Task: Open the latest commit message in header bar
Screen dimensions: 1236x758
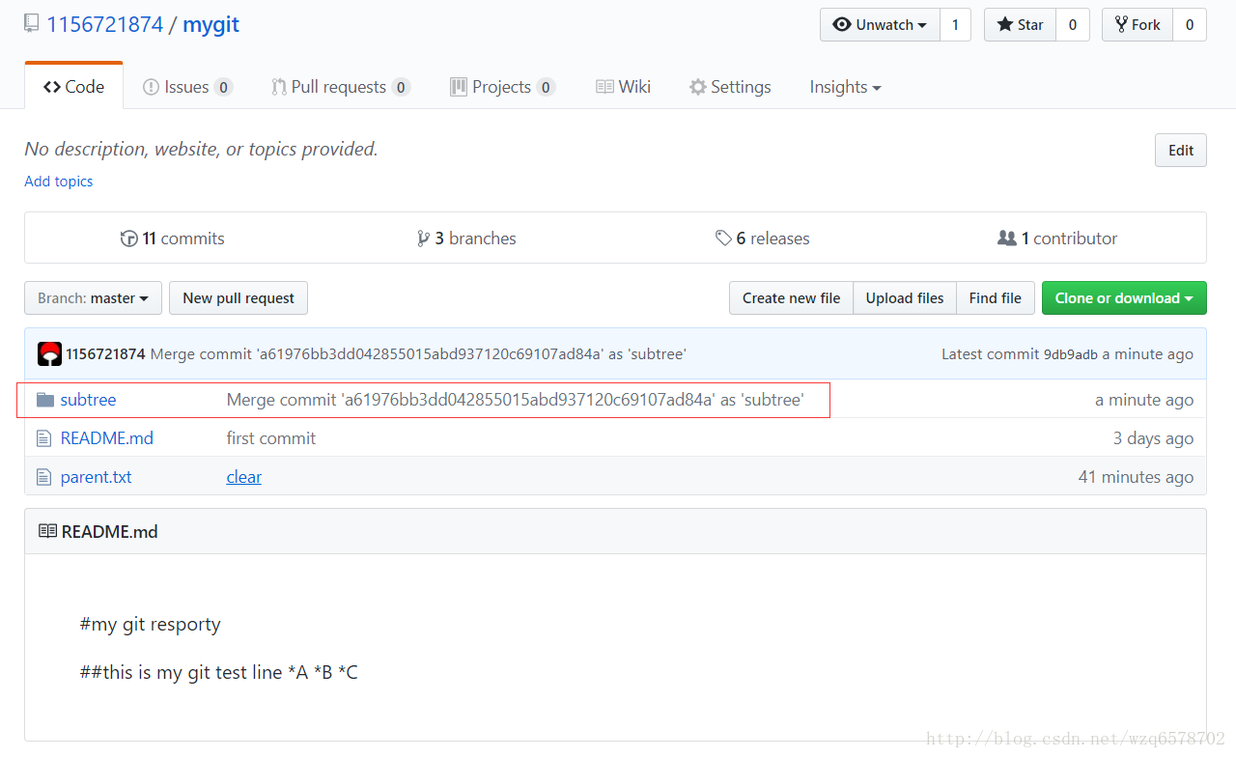Action: tap(418, 354)
